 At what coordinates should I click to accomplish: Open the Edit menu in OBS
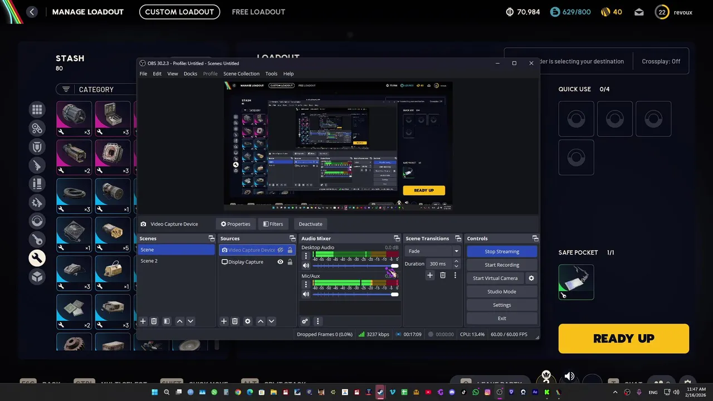click(x=157, y=74)
